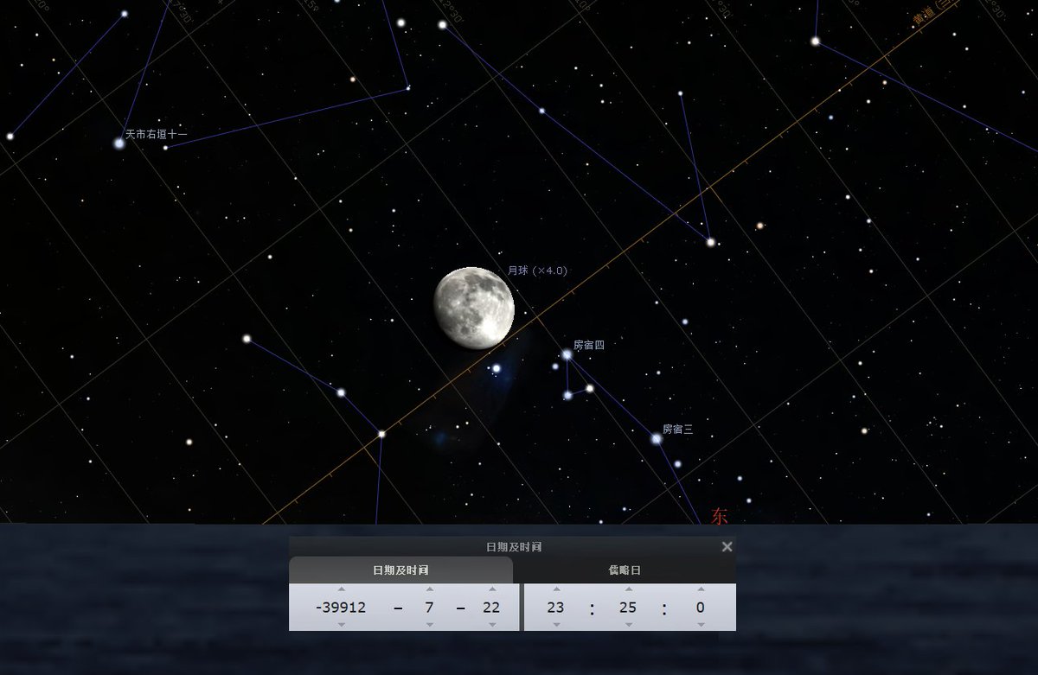Click the 月球 (×4.0) label
1038x675 pixels.
pyautogui.click(x=537, y=271)
